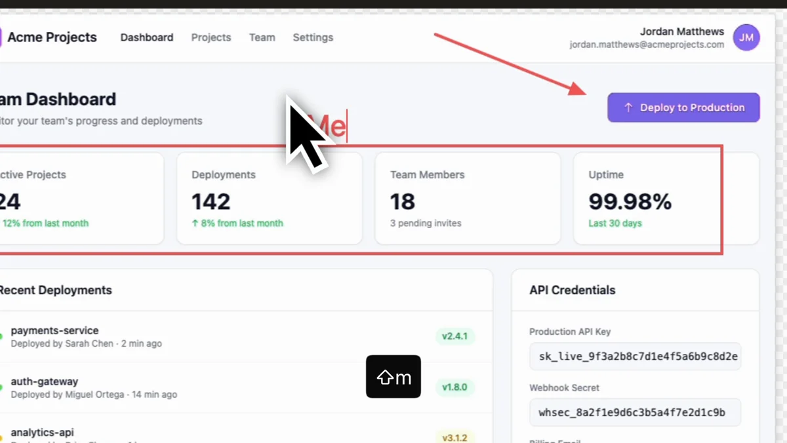Click the v1.8.0 version badge
Image resolution: width=787 pixels, height=443 pixels.
pos(455,388)
